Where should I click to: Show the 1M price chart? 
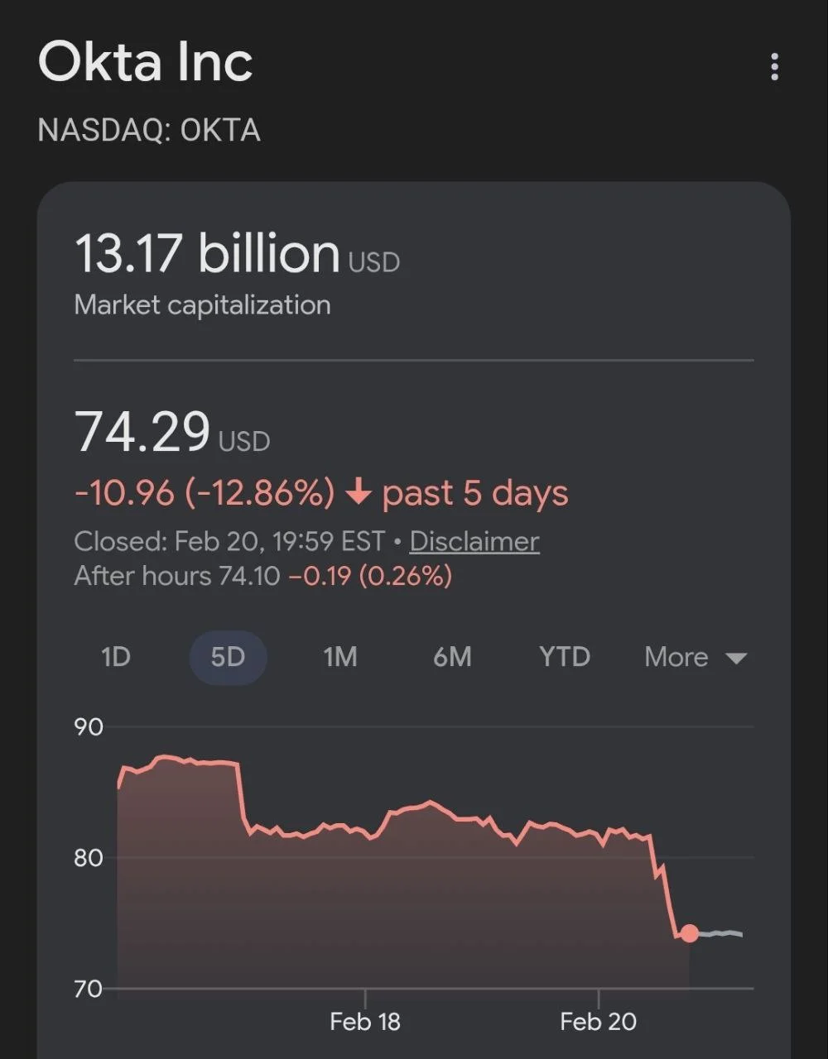click(x=340, y=657)
